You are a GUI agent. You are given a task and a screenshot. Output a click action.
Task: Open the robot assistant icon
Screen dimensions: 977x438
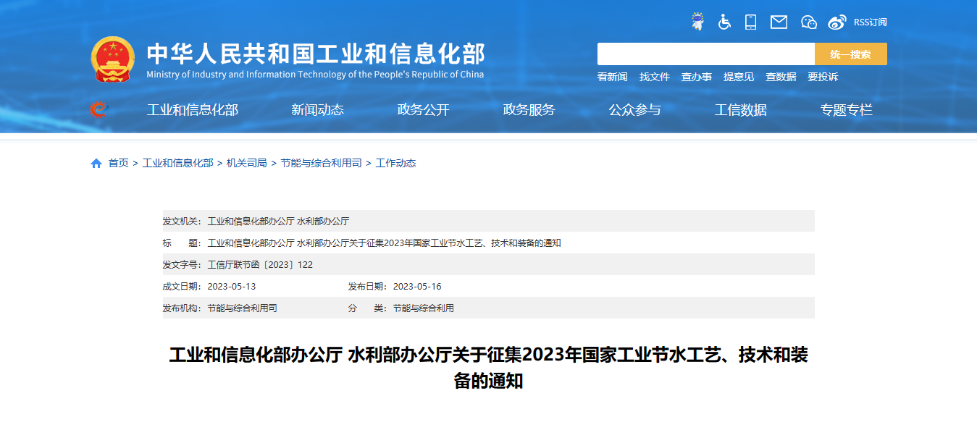pos(697,22)
